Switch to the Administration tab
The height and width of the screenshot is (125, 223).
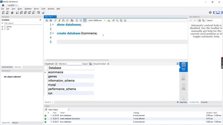(7, 67)
